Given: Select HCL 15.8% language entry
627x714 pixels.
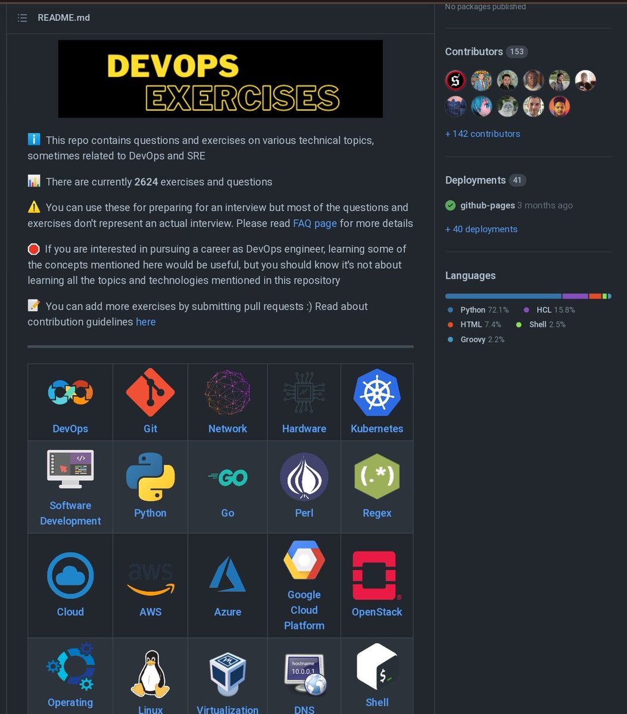Looking at the screenshot, I should pos(549,310).
